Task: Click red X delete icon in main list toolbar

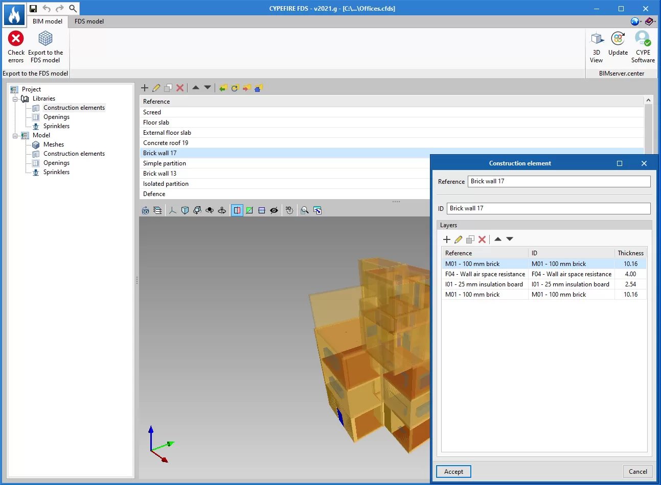Action: coord(180,88)
